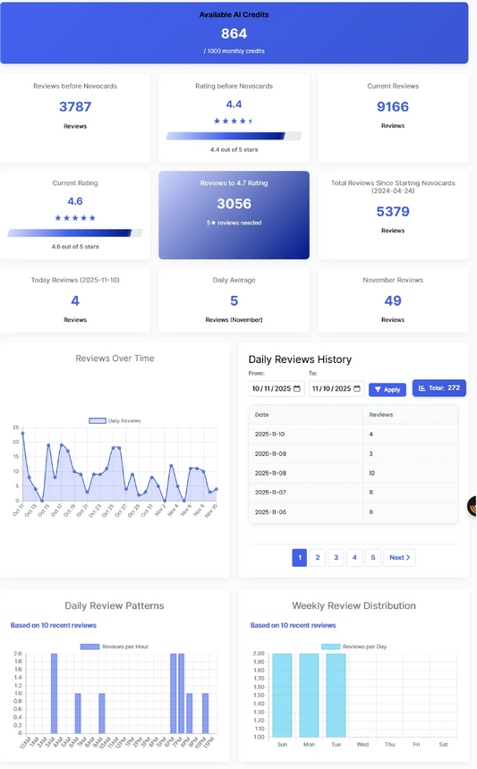Click the Current Reviews value 9166

coord(393,106)
